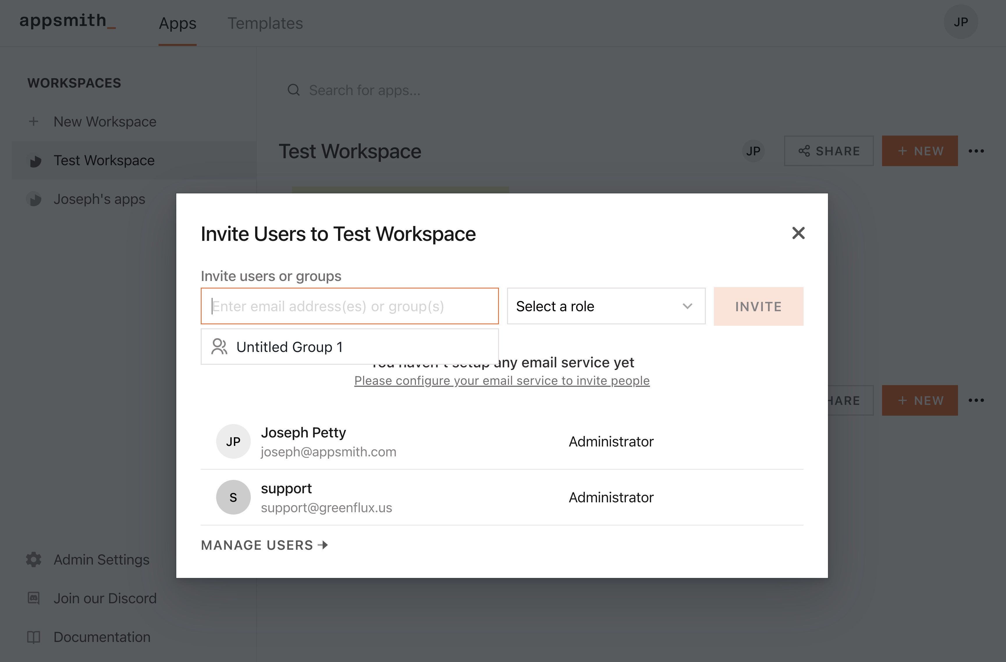Click the Admin Settings gear icon
The height and width of the screenshot is (662, 1006).
tap(33, 559)
